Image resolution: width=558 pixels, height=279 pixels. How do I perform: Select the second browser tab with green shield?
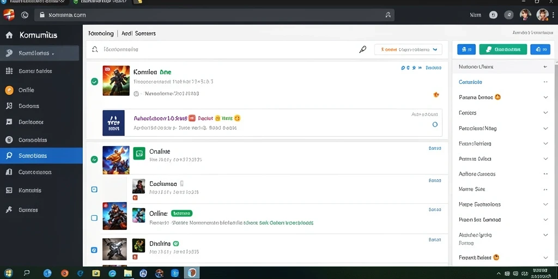(101, 2)
